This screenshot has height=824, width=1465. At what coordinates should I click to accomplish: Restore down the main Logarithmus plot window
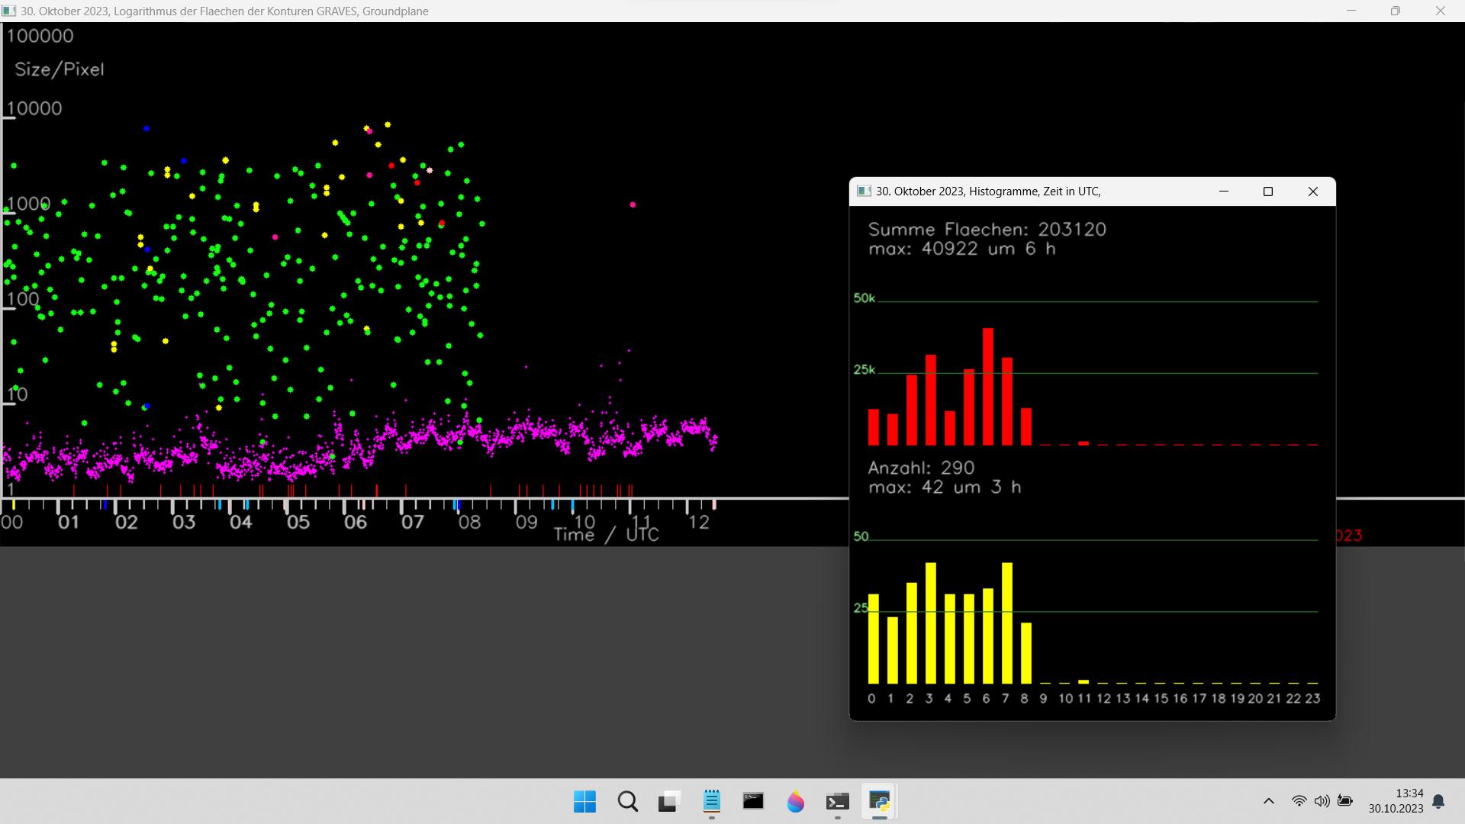(1396, 11)
